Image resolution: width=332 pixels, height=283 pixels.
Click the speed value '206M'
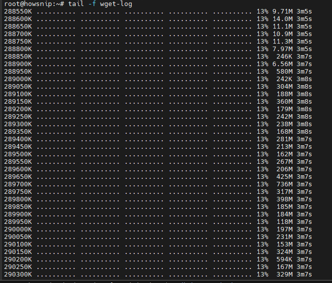pos(284,169)
